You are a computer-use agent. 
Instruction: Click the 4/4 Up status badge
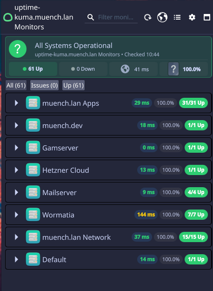[196, 192]
